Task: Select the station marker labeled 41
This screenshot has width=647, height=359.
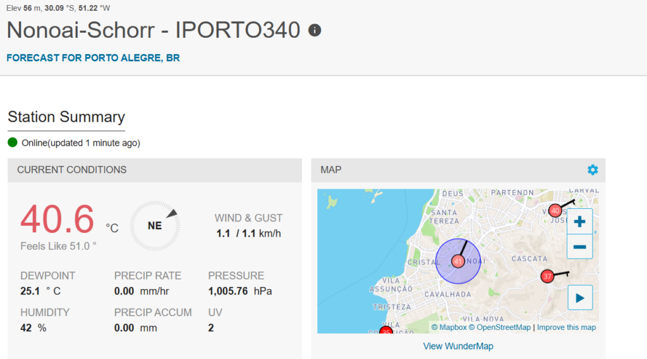Action: (458, 261)
